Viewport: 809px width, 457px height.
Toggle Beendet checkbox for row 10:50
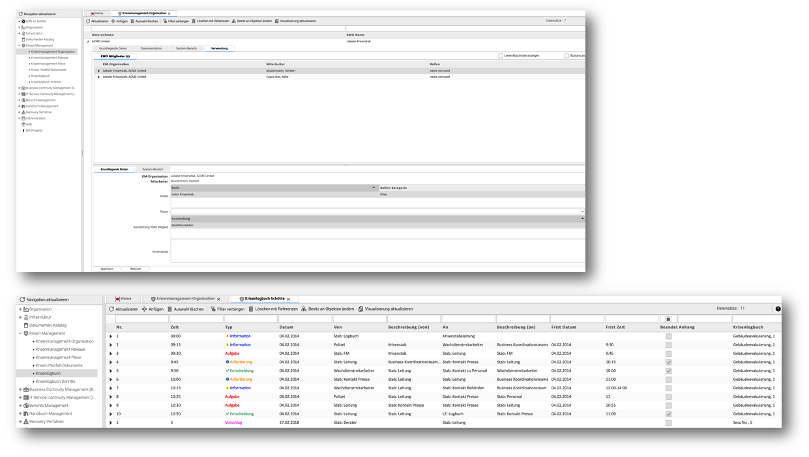click(x=668, y=413)
